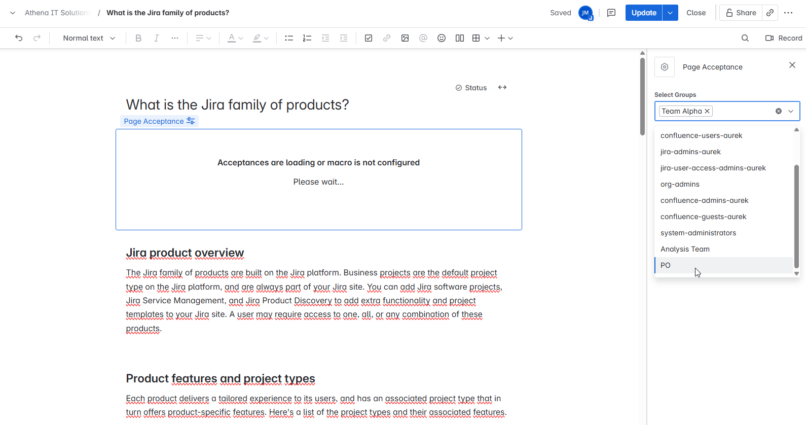Toggle bold formatting
806x425 pixels.
[138, 38]
